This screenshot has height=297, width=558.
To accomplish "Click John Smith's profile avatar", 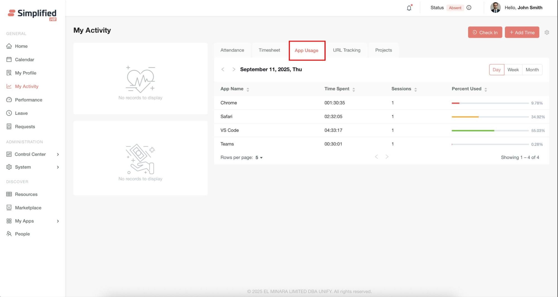I will click(495, 8).
